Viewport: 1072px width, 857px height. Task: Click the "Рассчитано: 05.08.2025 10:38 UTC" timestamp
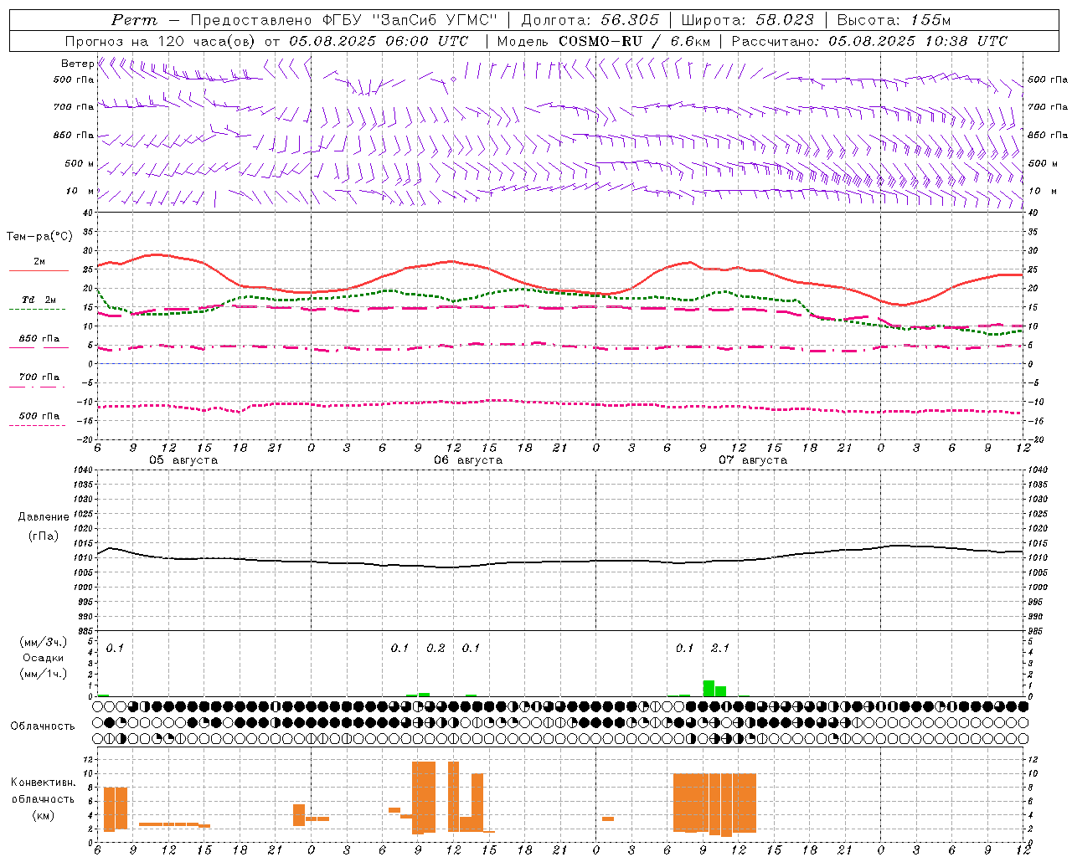pos(869,41)
